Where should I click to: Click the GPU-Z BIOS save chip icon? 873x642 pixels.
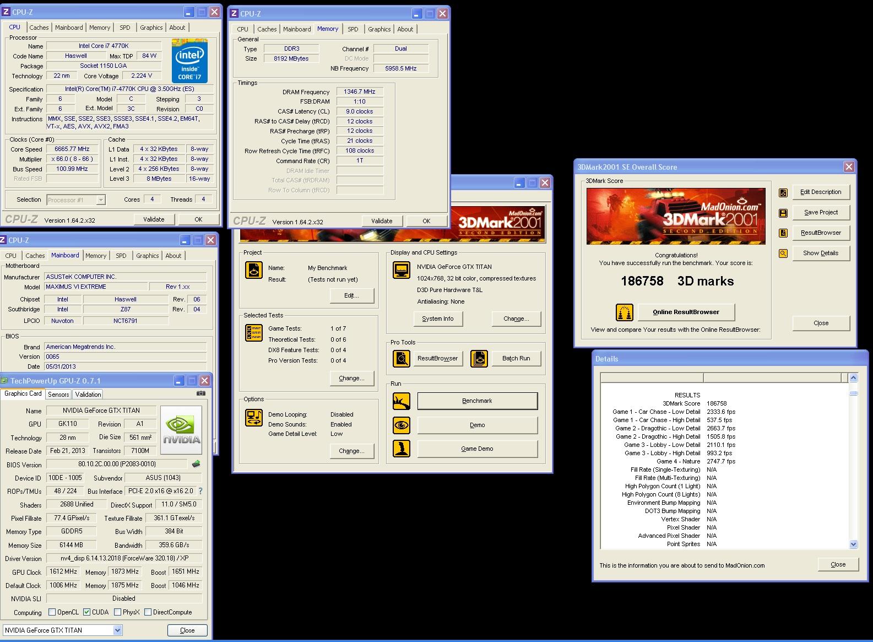click(196, 464)
